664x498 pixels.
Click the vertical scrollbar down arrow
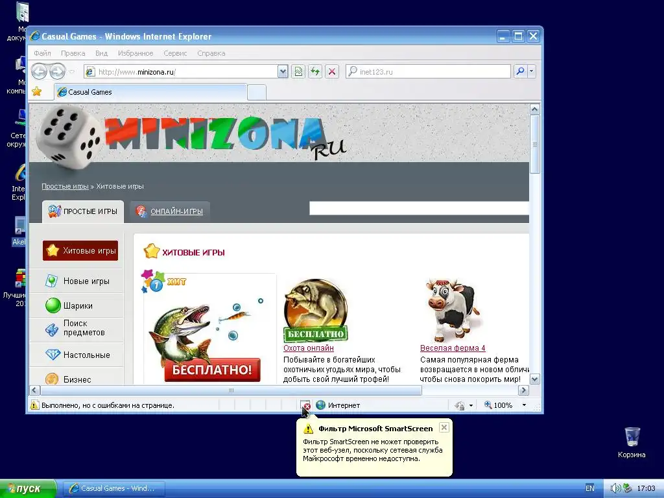[535, 379]
